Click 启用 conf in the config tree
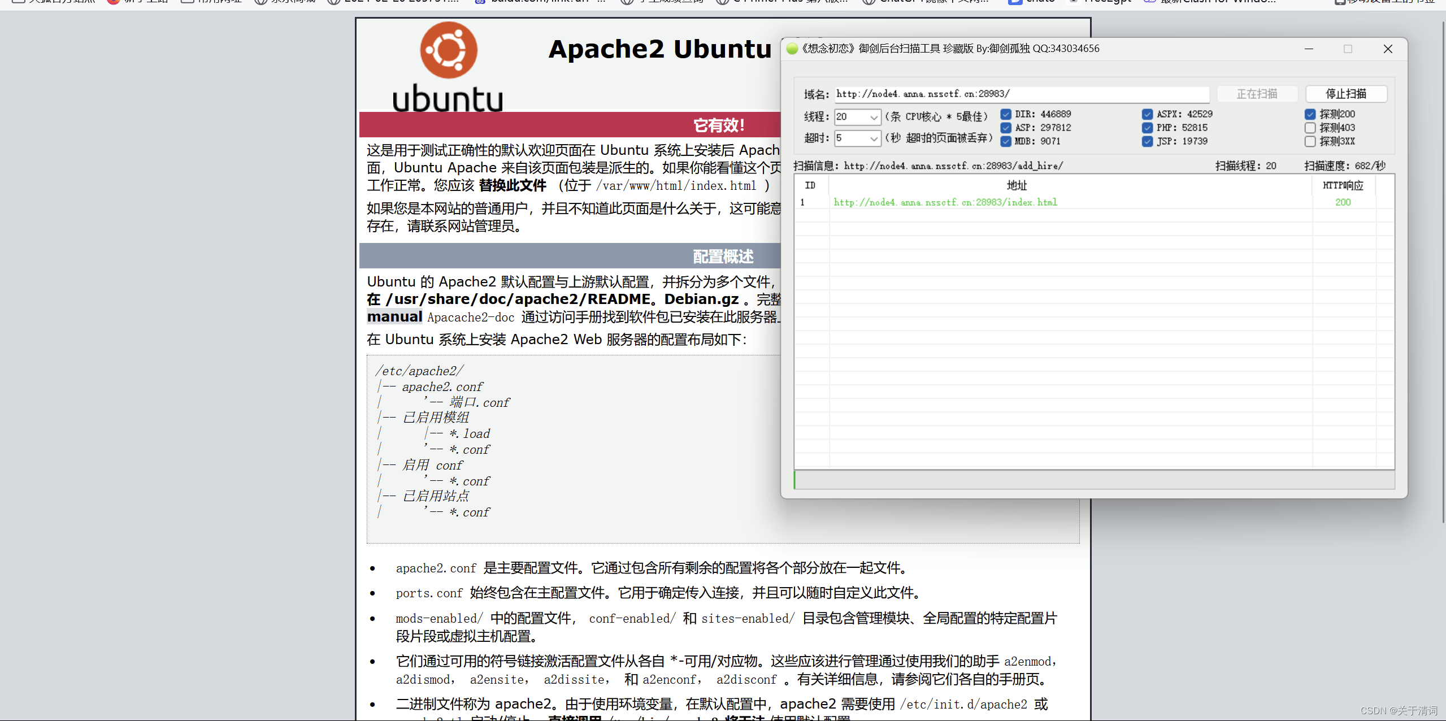1446x721 pixels. point(432,465)
